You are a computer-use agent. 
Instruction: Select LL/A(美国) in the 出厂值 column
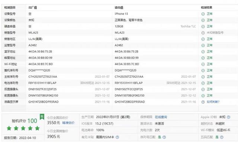coord(35,39)
